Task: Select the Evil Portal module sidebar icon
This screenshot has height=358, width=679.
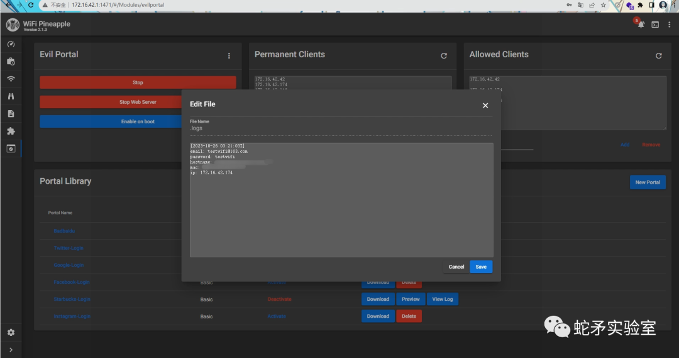Action: pyautogui.click(x=11, y=148)
